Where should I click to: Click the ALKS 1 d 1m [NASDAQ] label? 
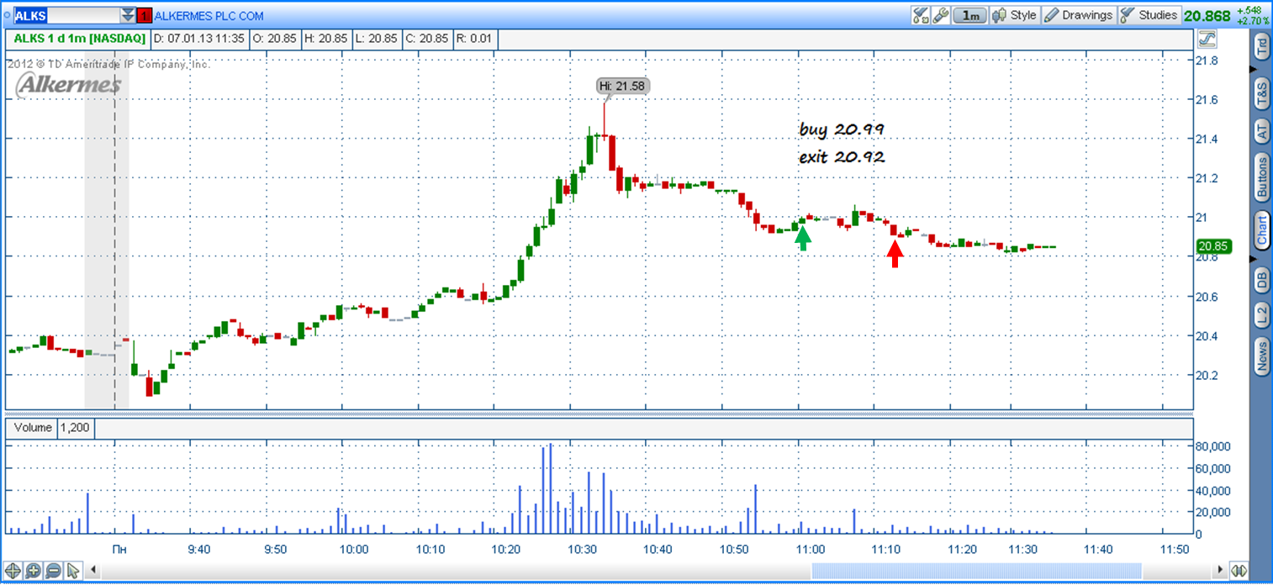79,39
